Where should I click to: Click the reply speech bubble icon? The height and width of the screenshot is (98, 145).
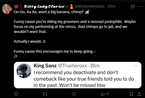(16, 94)
